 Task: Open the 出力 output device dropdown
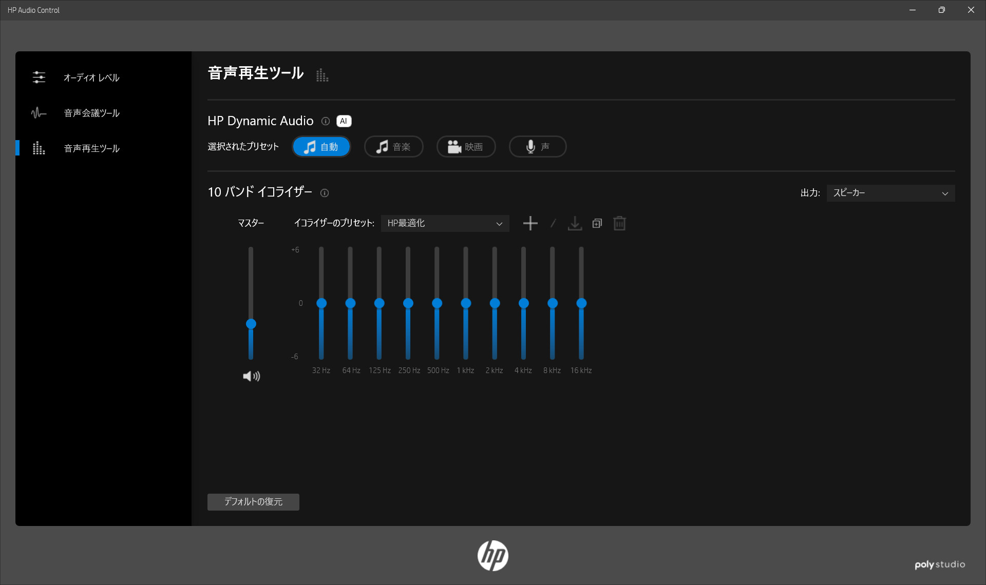[890, 193]
